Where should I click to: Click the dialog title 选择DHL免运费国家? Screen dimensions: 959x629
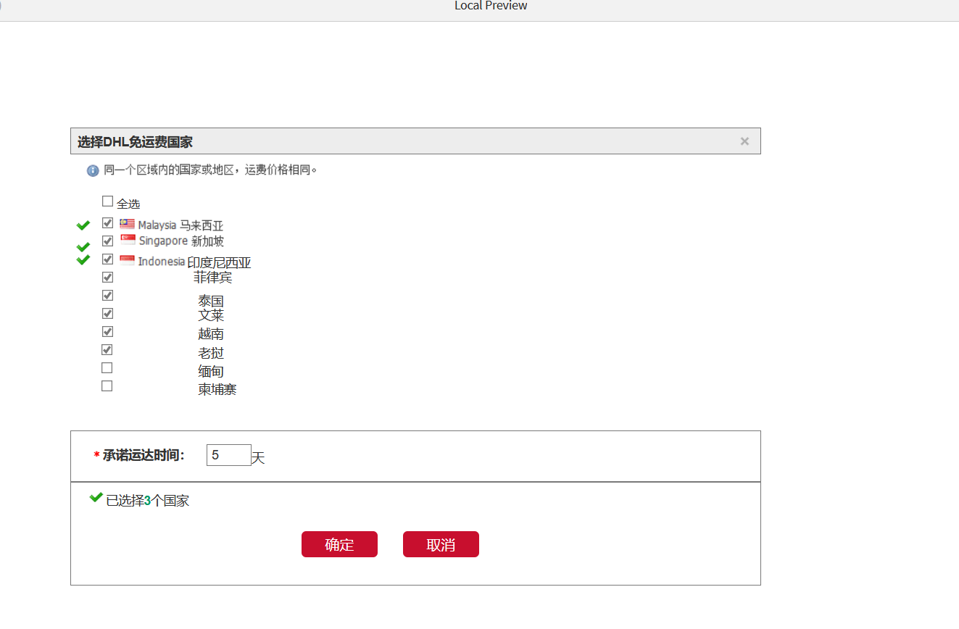pyautogui.click(x=136, y=142)
